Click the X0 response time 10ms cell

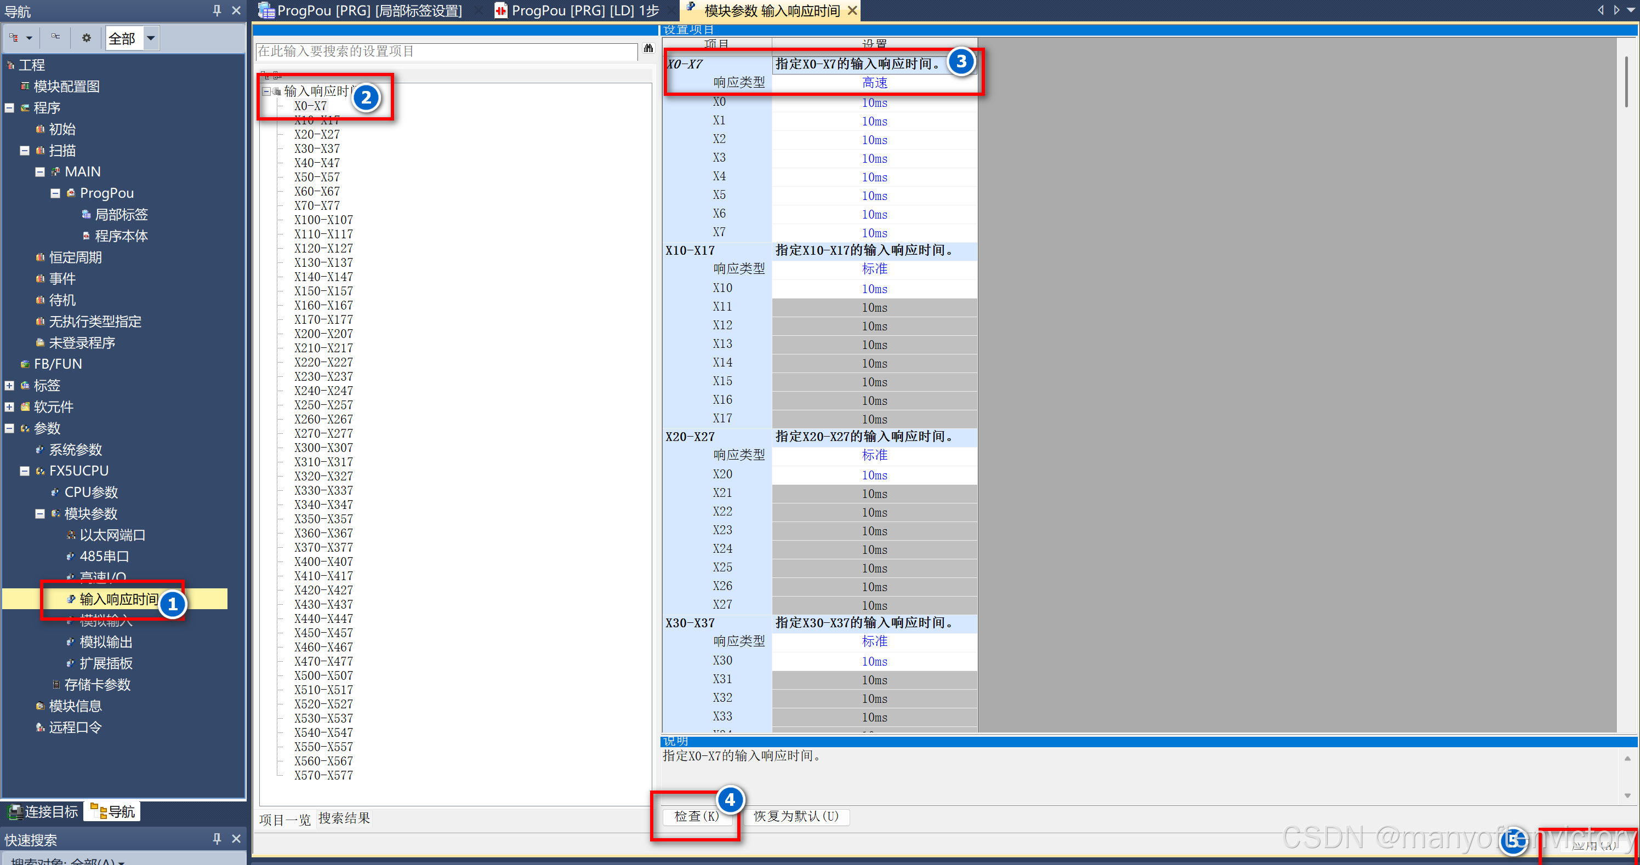(x=874, y=102)
